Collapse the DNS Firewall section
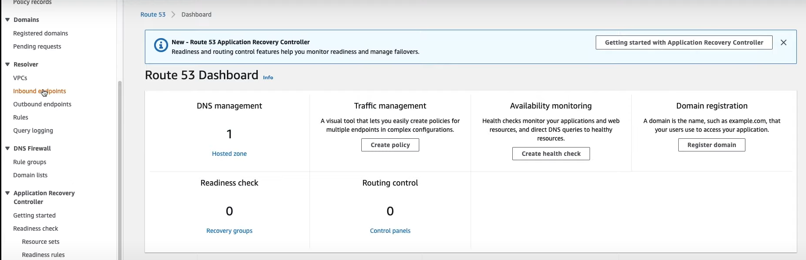 (x=7, y=148)
